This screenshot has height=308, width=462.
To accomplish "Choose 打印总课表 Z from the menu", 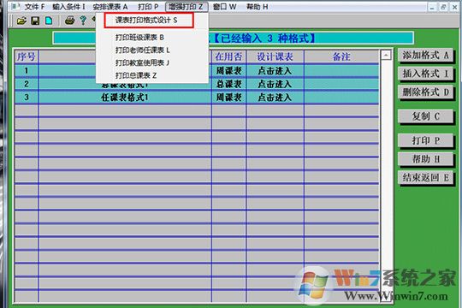I will coord(136,75).
